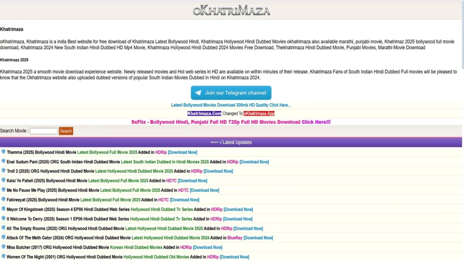Click the bullet icon beside Kaisi Ye Paheli
The width and height of the screenshot is (464, 261).
[4, 180]
